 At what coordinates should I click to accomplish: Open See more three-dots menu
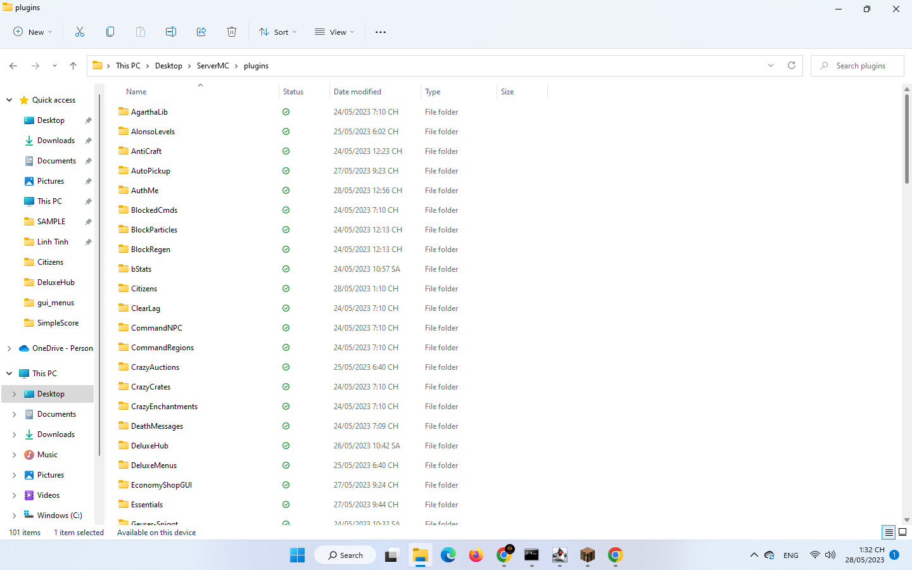381,32
